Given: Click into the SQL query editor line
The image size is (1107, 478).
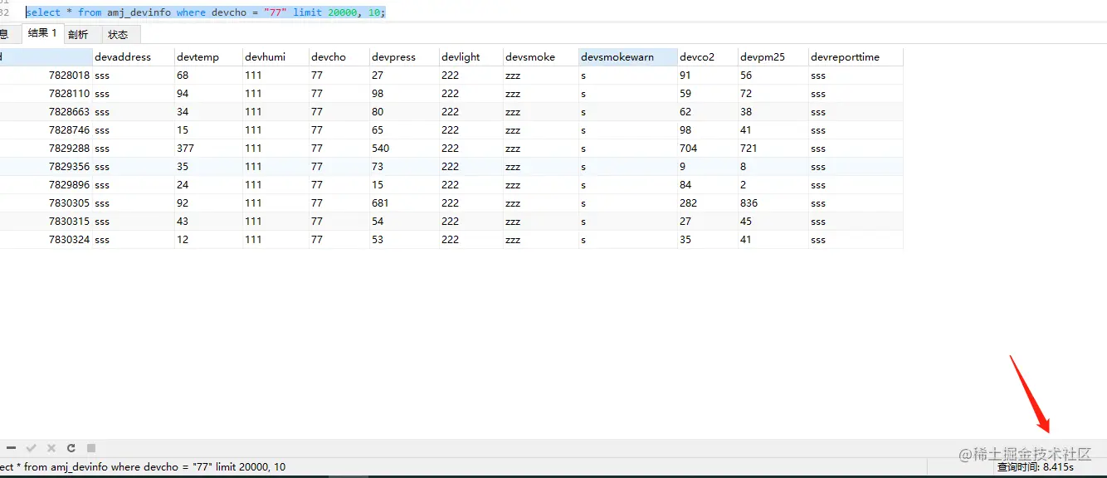Looking at the screenshot, I should [x=206, y=12].
